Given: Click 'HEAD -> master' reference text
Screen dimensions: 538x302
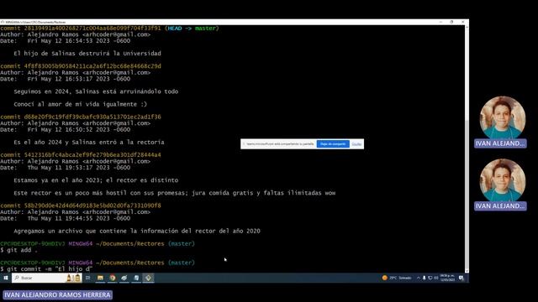Looking at the screenshot, I should (192, 29).
